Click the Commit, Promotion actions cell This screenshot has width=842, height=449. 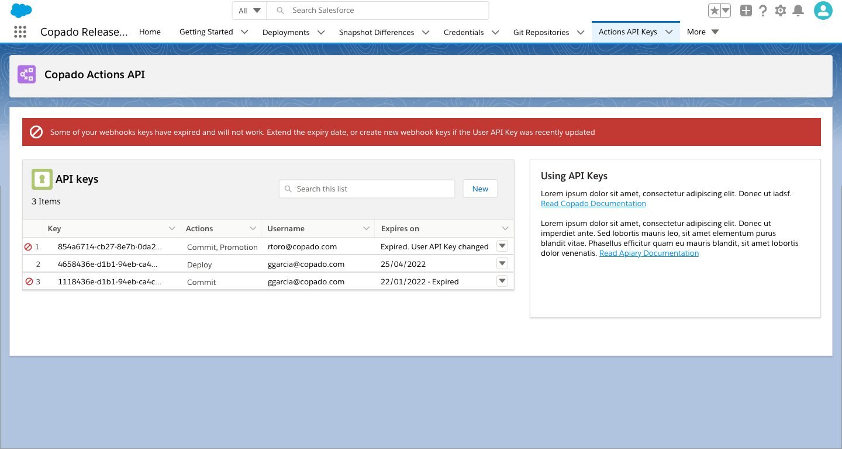click(222, 248)
